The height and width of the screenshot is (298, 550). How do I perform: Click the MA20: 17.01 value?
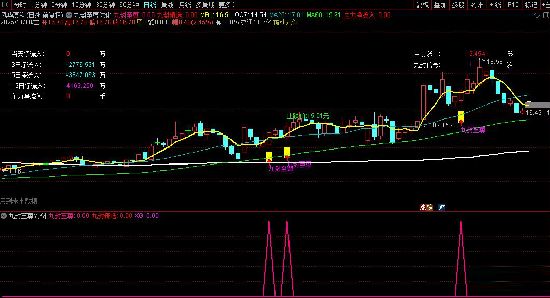coord(286,15)
